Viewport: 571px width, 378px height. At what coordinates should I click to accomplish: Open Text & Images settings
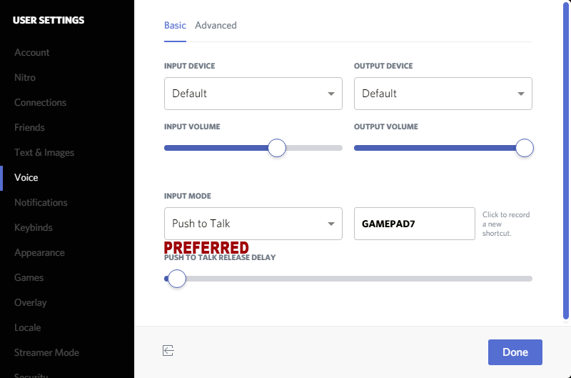[x=44, y=152]
